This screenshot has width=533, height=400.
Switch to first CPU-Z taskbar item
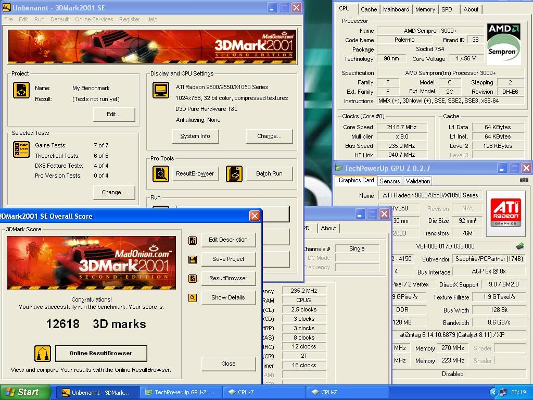264,393
